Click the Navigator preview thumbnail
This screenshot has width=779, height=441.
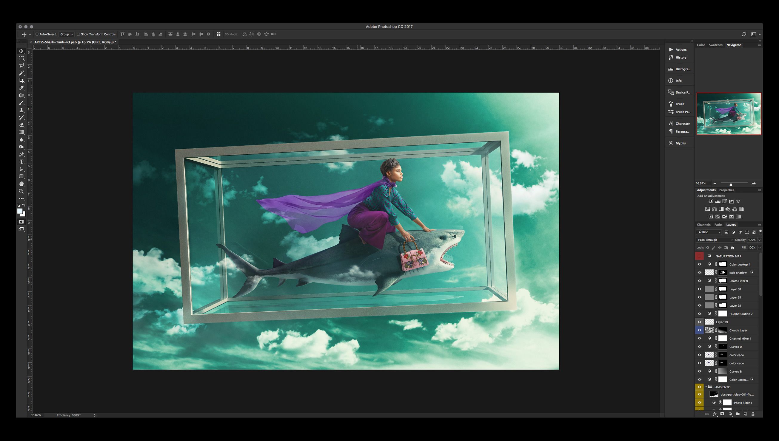tap(729, 114)
